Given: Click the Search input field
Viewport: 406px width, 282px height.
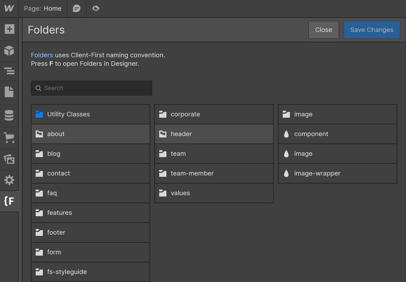Looking at the screenshot, I should [91, 88].
